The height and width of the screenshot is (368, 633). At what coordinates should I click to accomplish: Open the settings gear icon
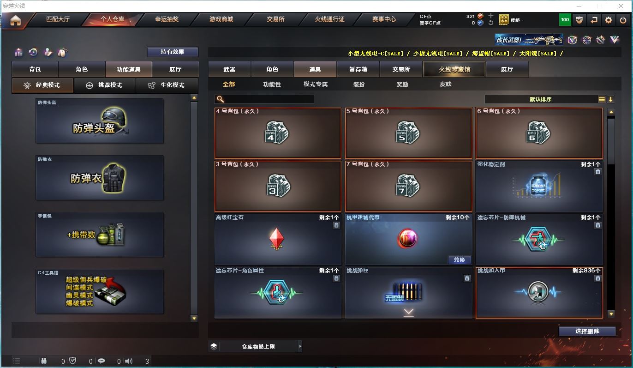[609, 20]
